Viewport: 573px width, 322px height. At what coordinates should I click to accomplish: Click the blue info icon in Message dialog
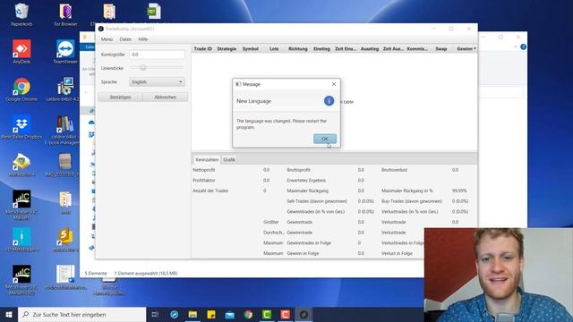pyautogui.click(x=329, y=101)
